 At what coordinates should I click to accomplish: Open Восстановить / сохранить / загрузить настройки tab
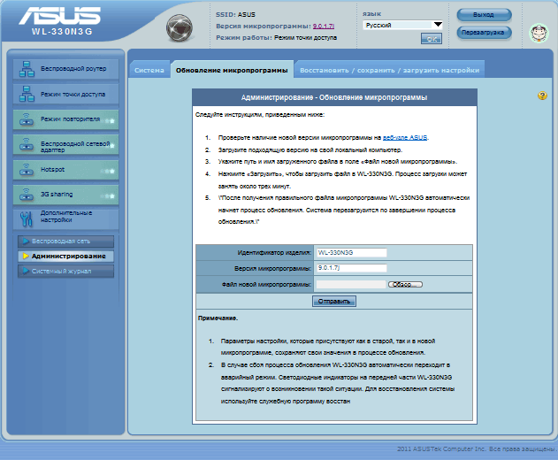tap(389, 70)
